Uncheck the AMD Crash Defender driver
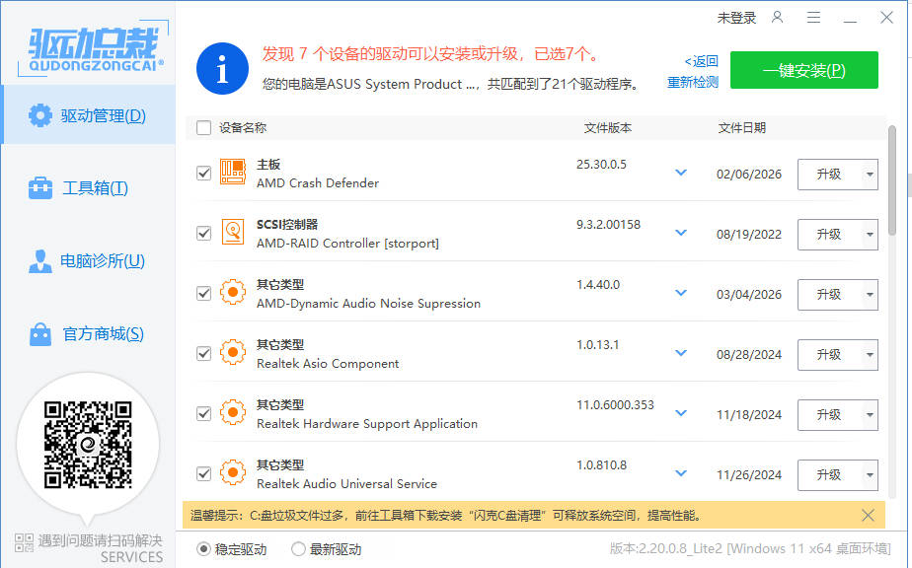The height and width of the screenshot is (568, 912). point(204,174)
